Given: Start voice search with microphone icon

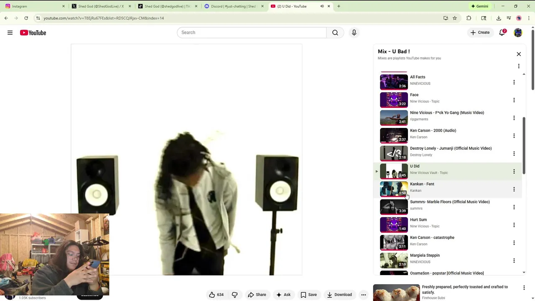Looking at the screenshot, I should click(x=354, y=33).
